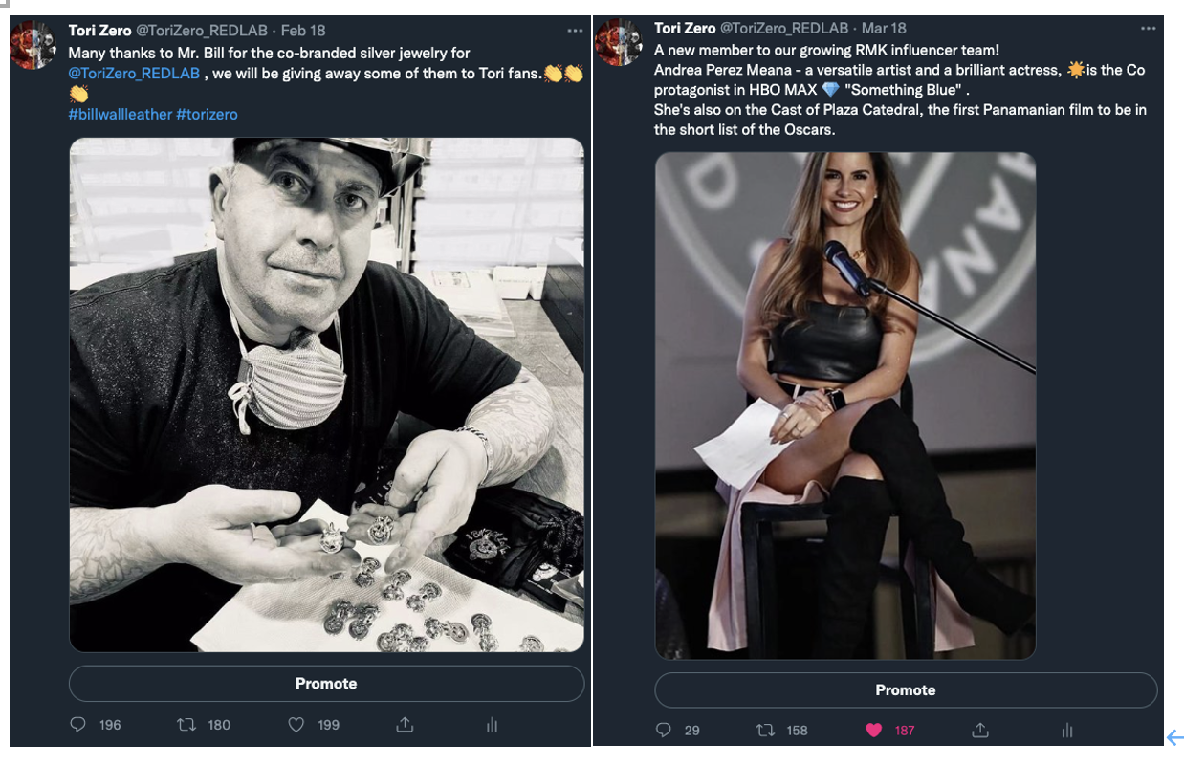Open more options on the Mar 18 tweet
The image size is (1184, 765).
(x=1149, y=29)
